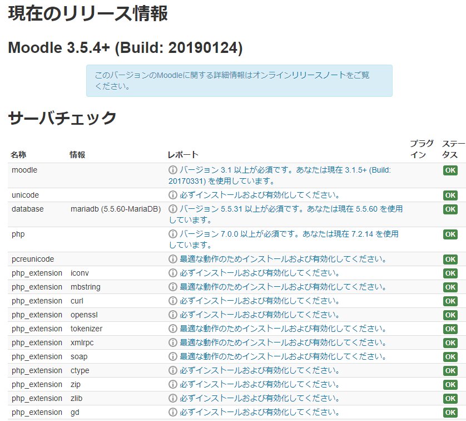
Task: Open the info icon for mbstring extension
Action: pyautogui.click(x=173, y=287)
